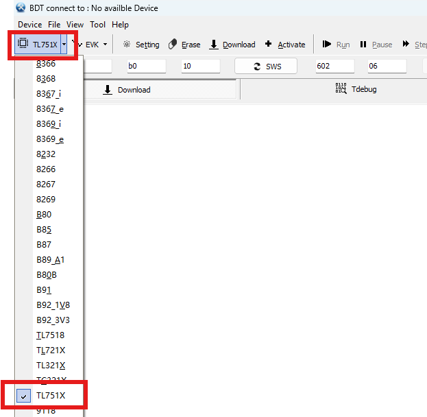Click the input field containing 602
Screen dimensions: 427x417
335,66
